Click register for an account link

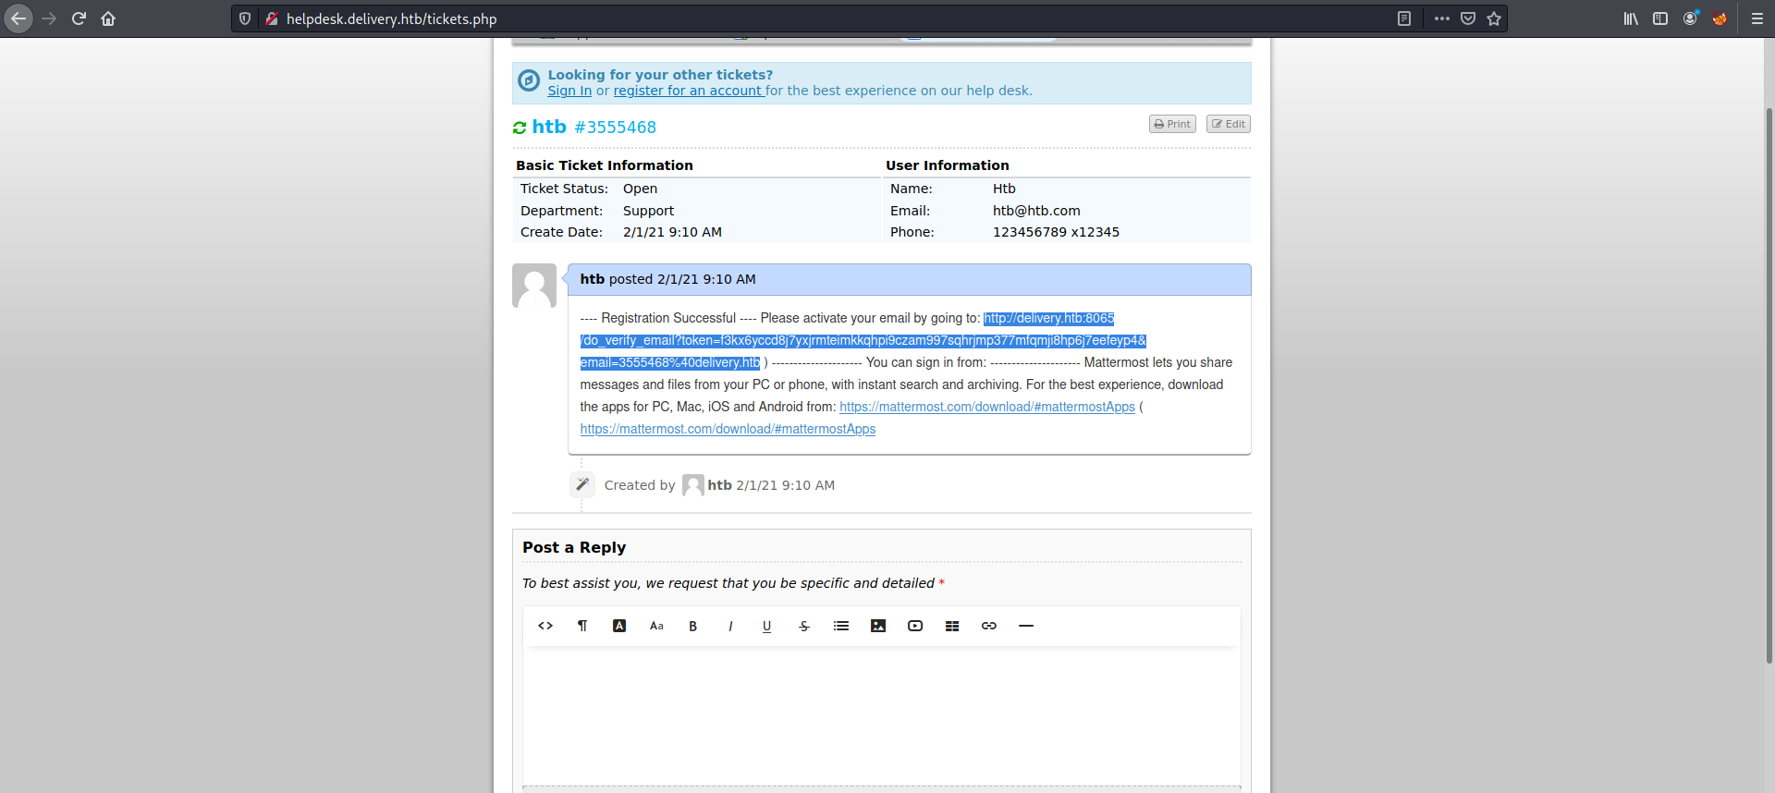[x=689, y=91]
